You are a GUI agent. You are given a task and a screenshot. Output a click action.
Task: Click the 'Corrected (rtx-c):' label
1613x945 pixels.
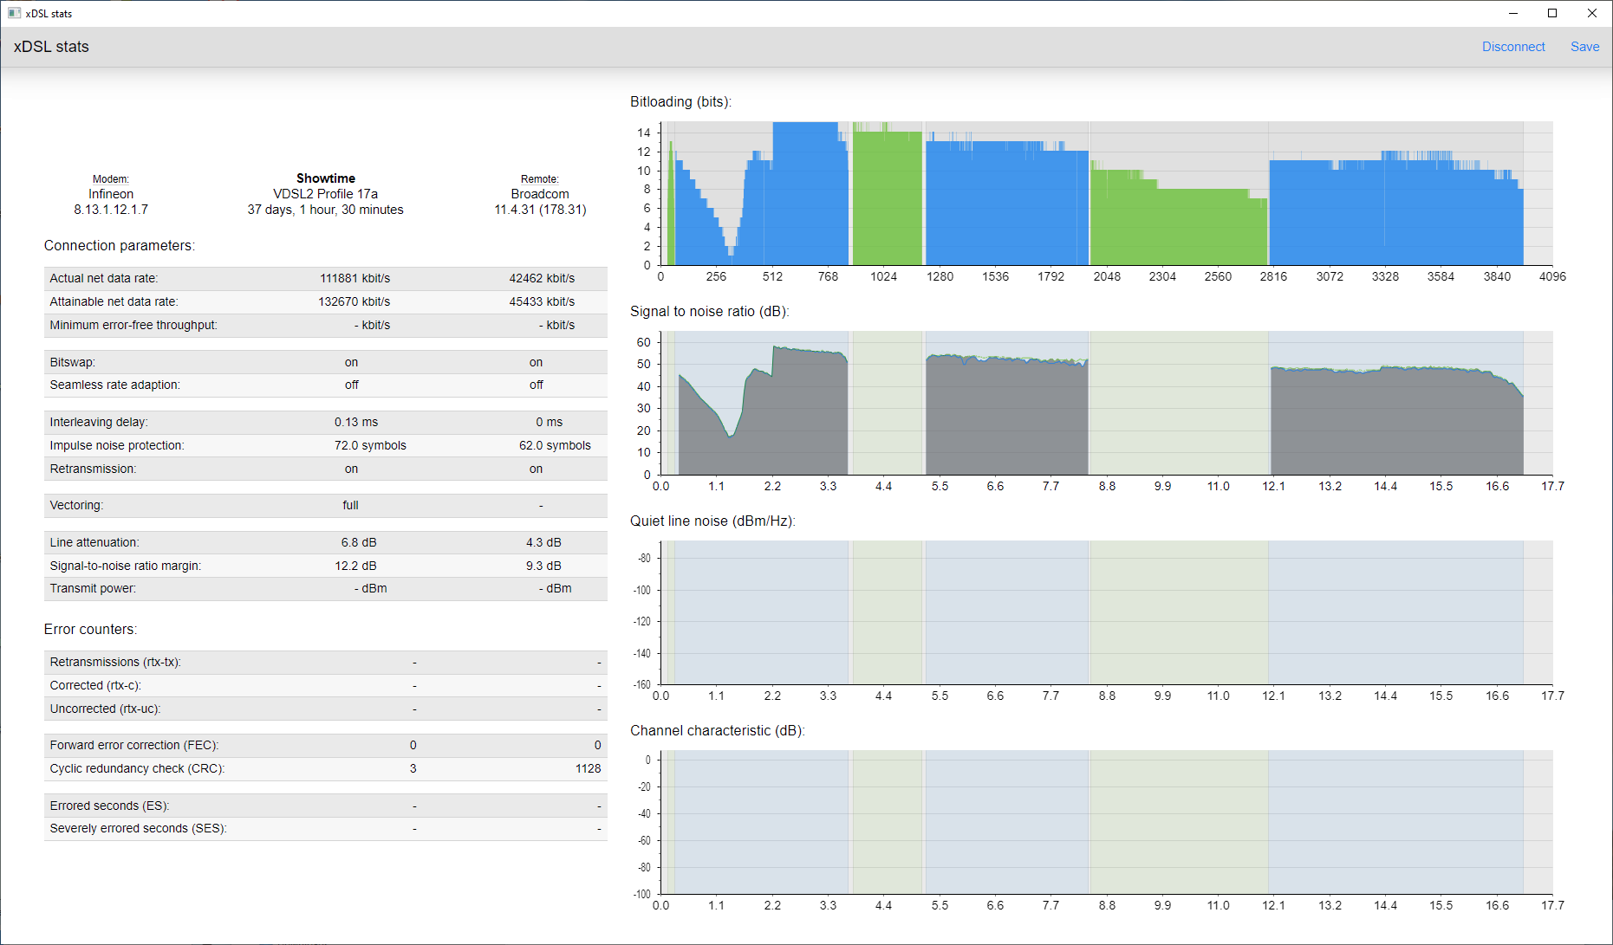tap(95, 685)
